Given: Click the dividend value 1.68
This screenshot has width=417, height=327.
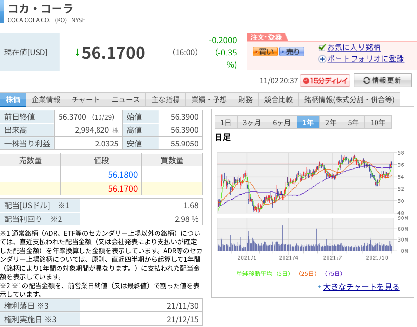Looking at the screenshot, I should click(191, 205).
